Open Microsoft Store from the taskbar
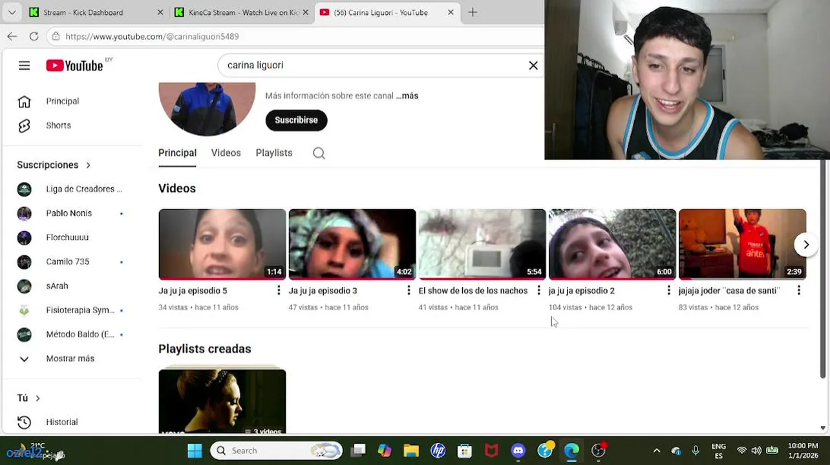Image resolution: width=830 pixels, height=465 pixels. point(464,450)
